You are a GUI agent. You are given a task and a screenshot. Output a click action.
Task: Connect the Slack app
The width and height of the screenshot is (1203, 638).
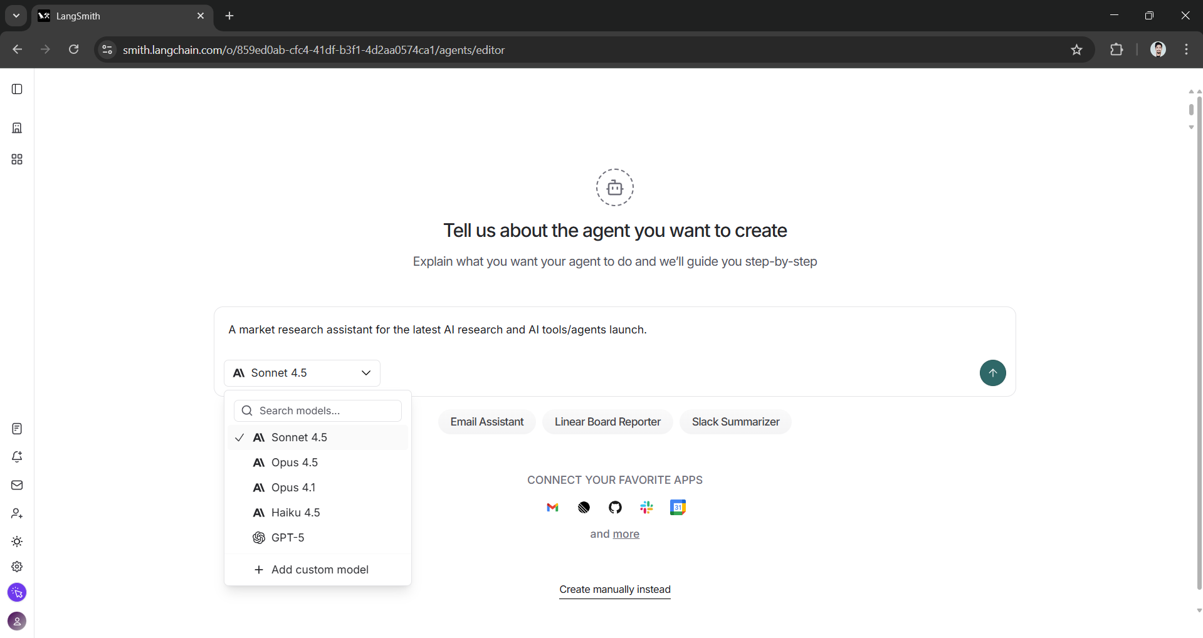[x=646, y=507]
